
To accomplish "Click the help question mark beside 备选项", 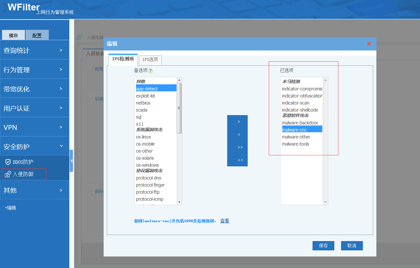I will (150, 71).
